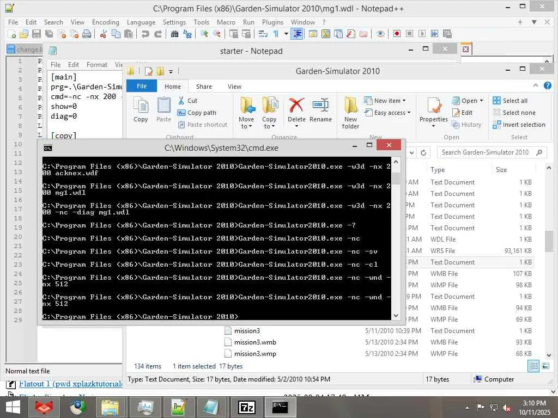Click the Open file icon in Notepad++ toolbar
Screen dimensions: 558x418
point(24,34)
